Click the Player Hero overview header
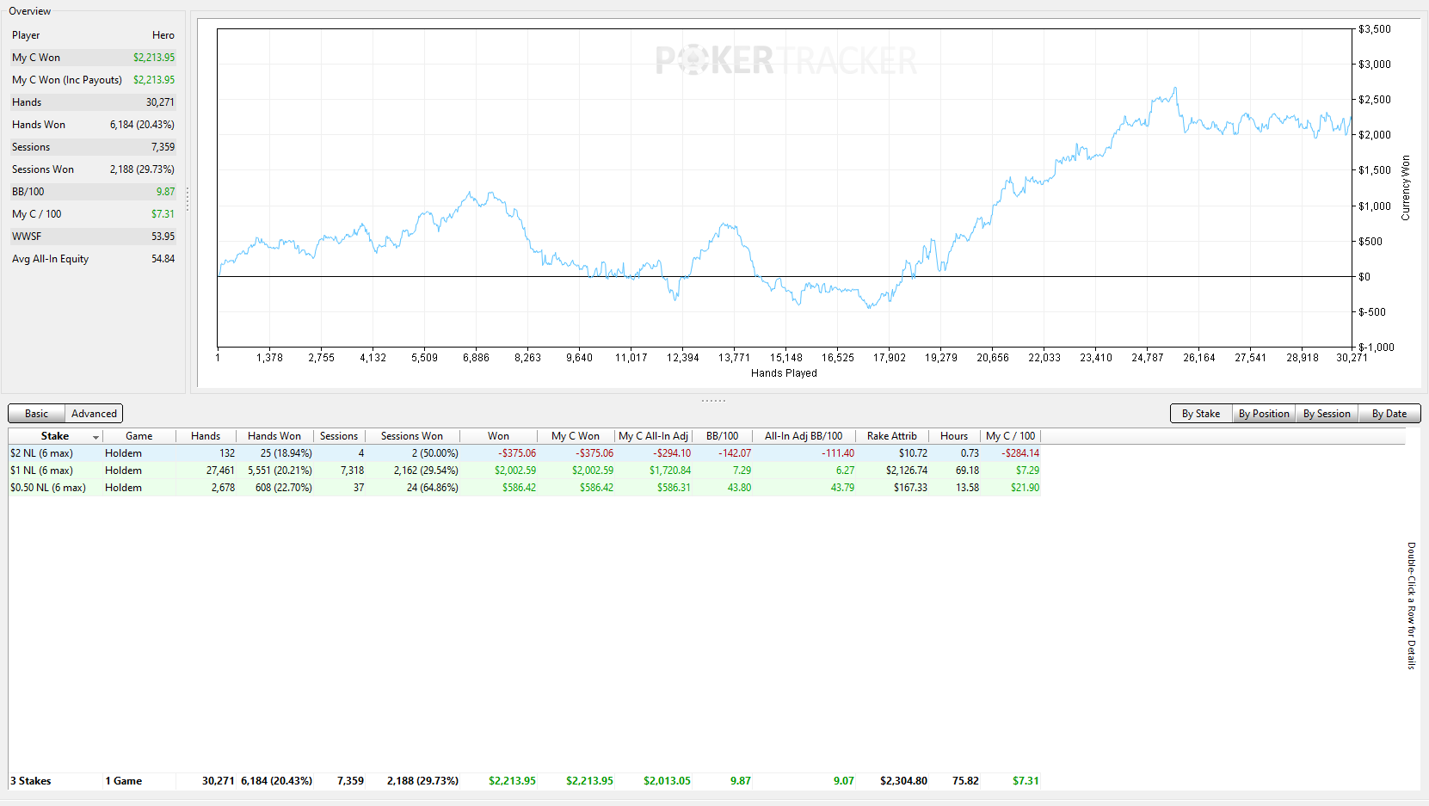 (x=93, y=35)
